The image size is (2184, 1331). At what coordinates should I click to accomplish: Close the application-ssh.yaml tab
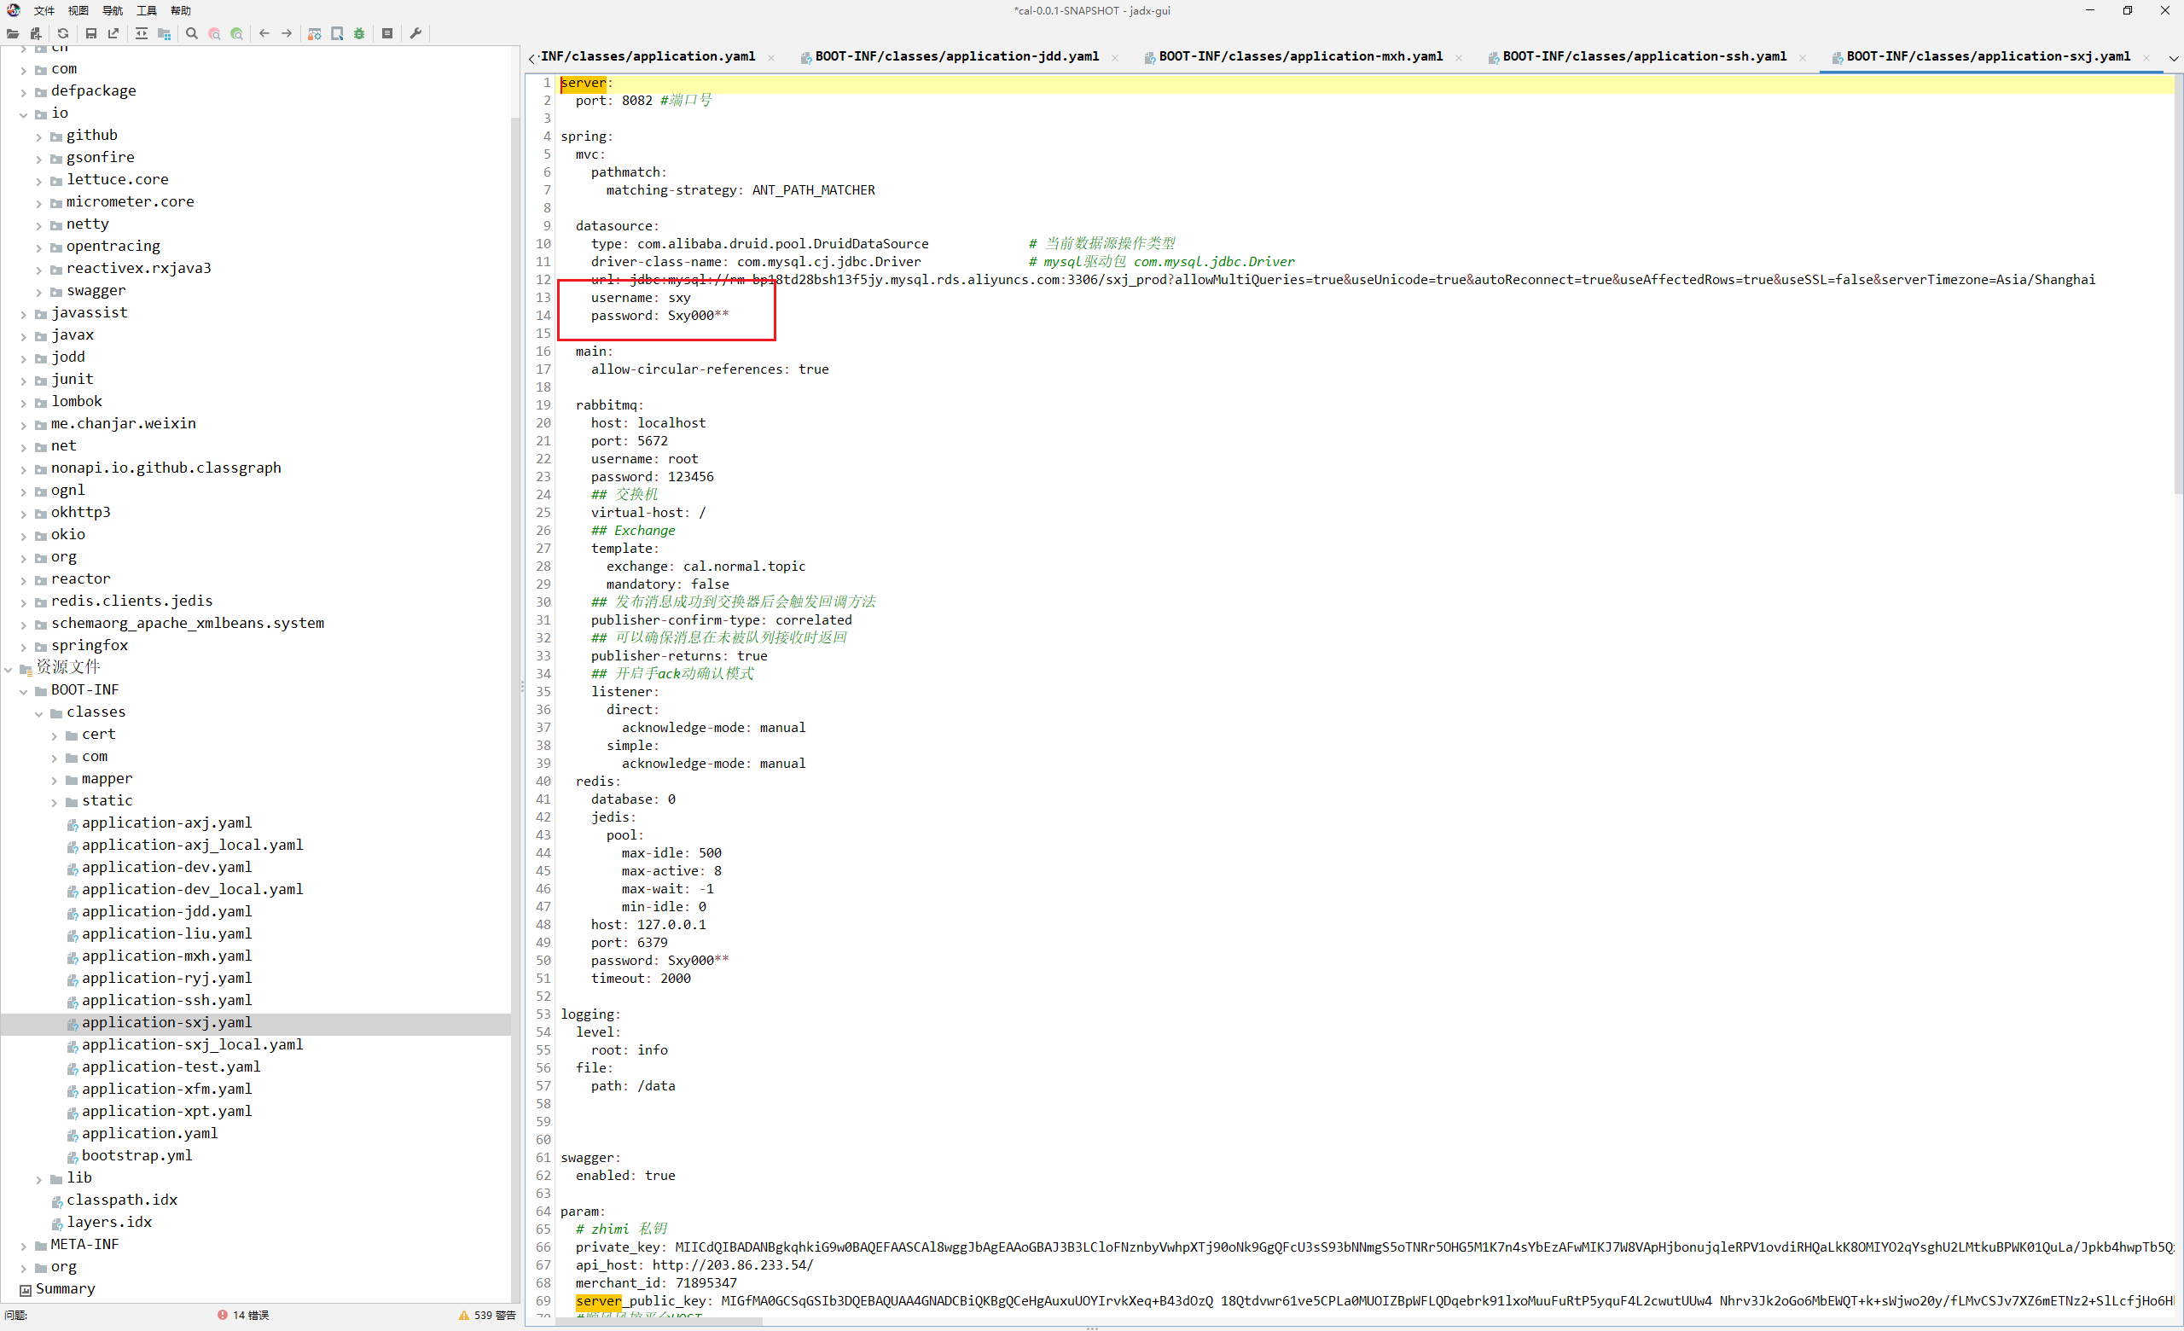coord(1802,58)
